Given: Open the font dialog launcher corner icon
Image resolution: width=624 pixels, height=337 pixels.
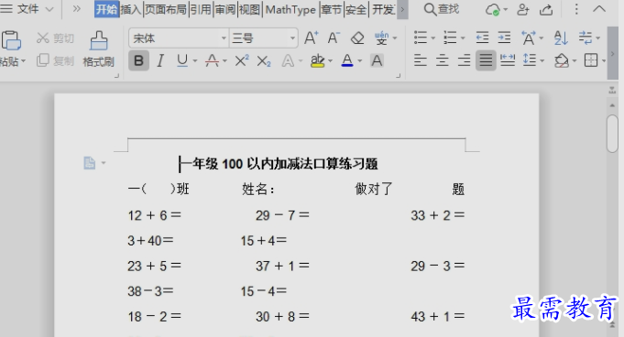Looking at the screenshot, I should tap(398, 75).
